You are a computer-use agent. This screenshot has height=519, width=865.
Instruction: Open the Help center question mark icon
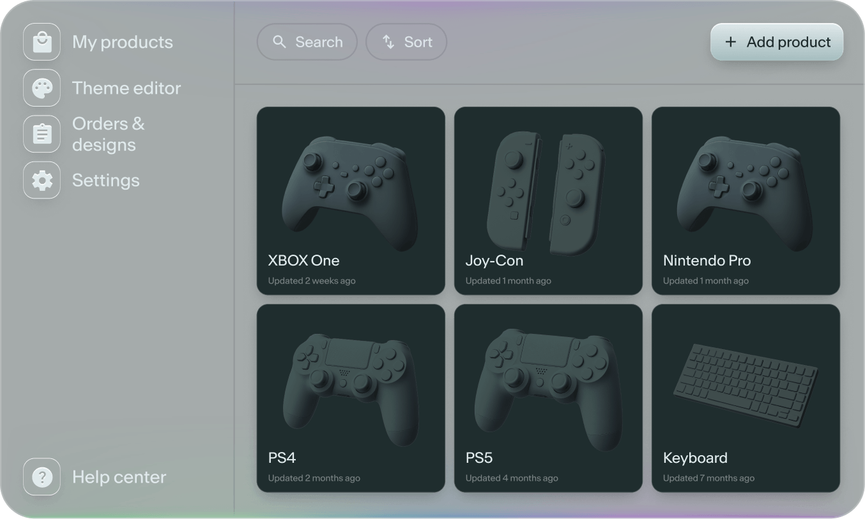pyautogui.click(x=41, y=476)
